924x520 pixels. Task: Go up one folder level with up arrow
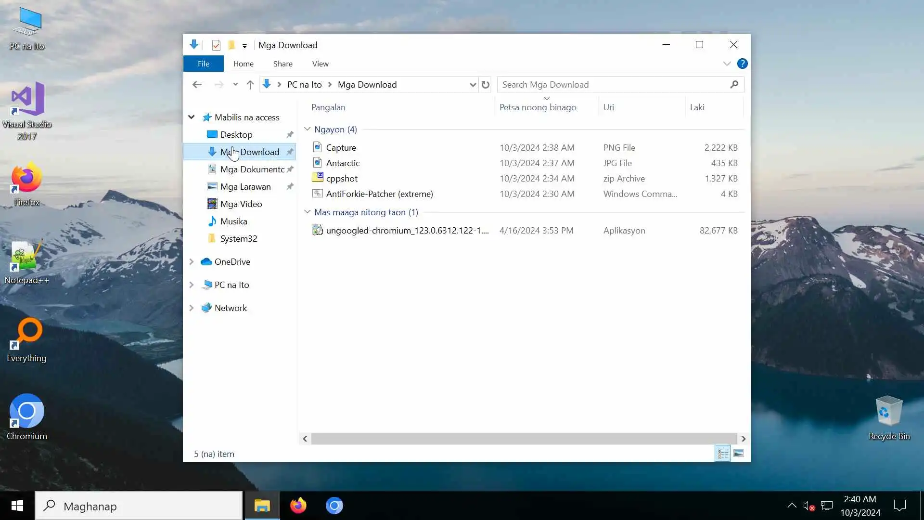click(250, 85)
